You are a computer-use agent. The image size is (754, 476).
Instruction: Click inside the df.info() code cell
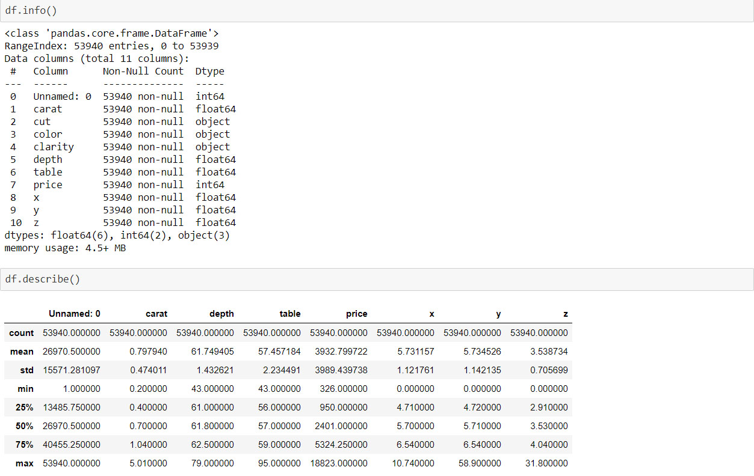coord(377,11)
